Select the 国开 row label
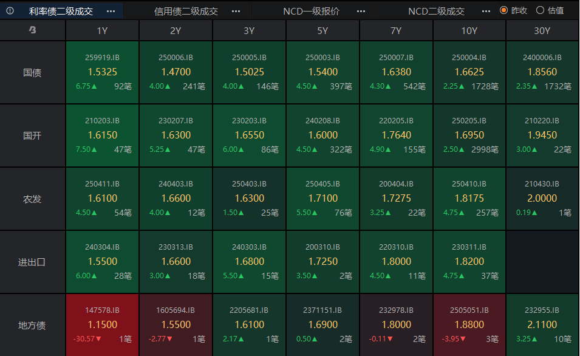This screenshot has width=580, height=356. pyautogui.click(x=32, y=135)
